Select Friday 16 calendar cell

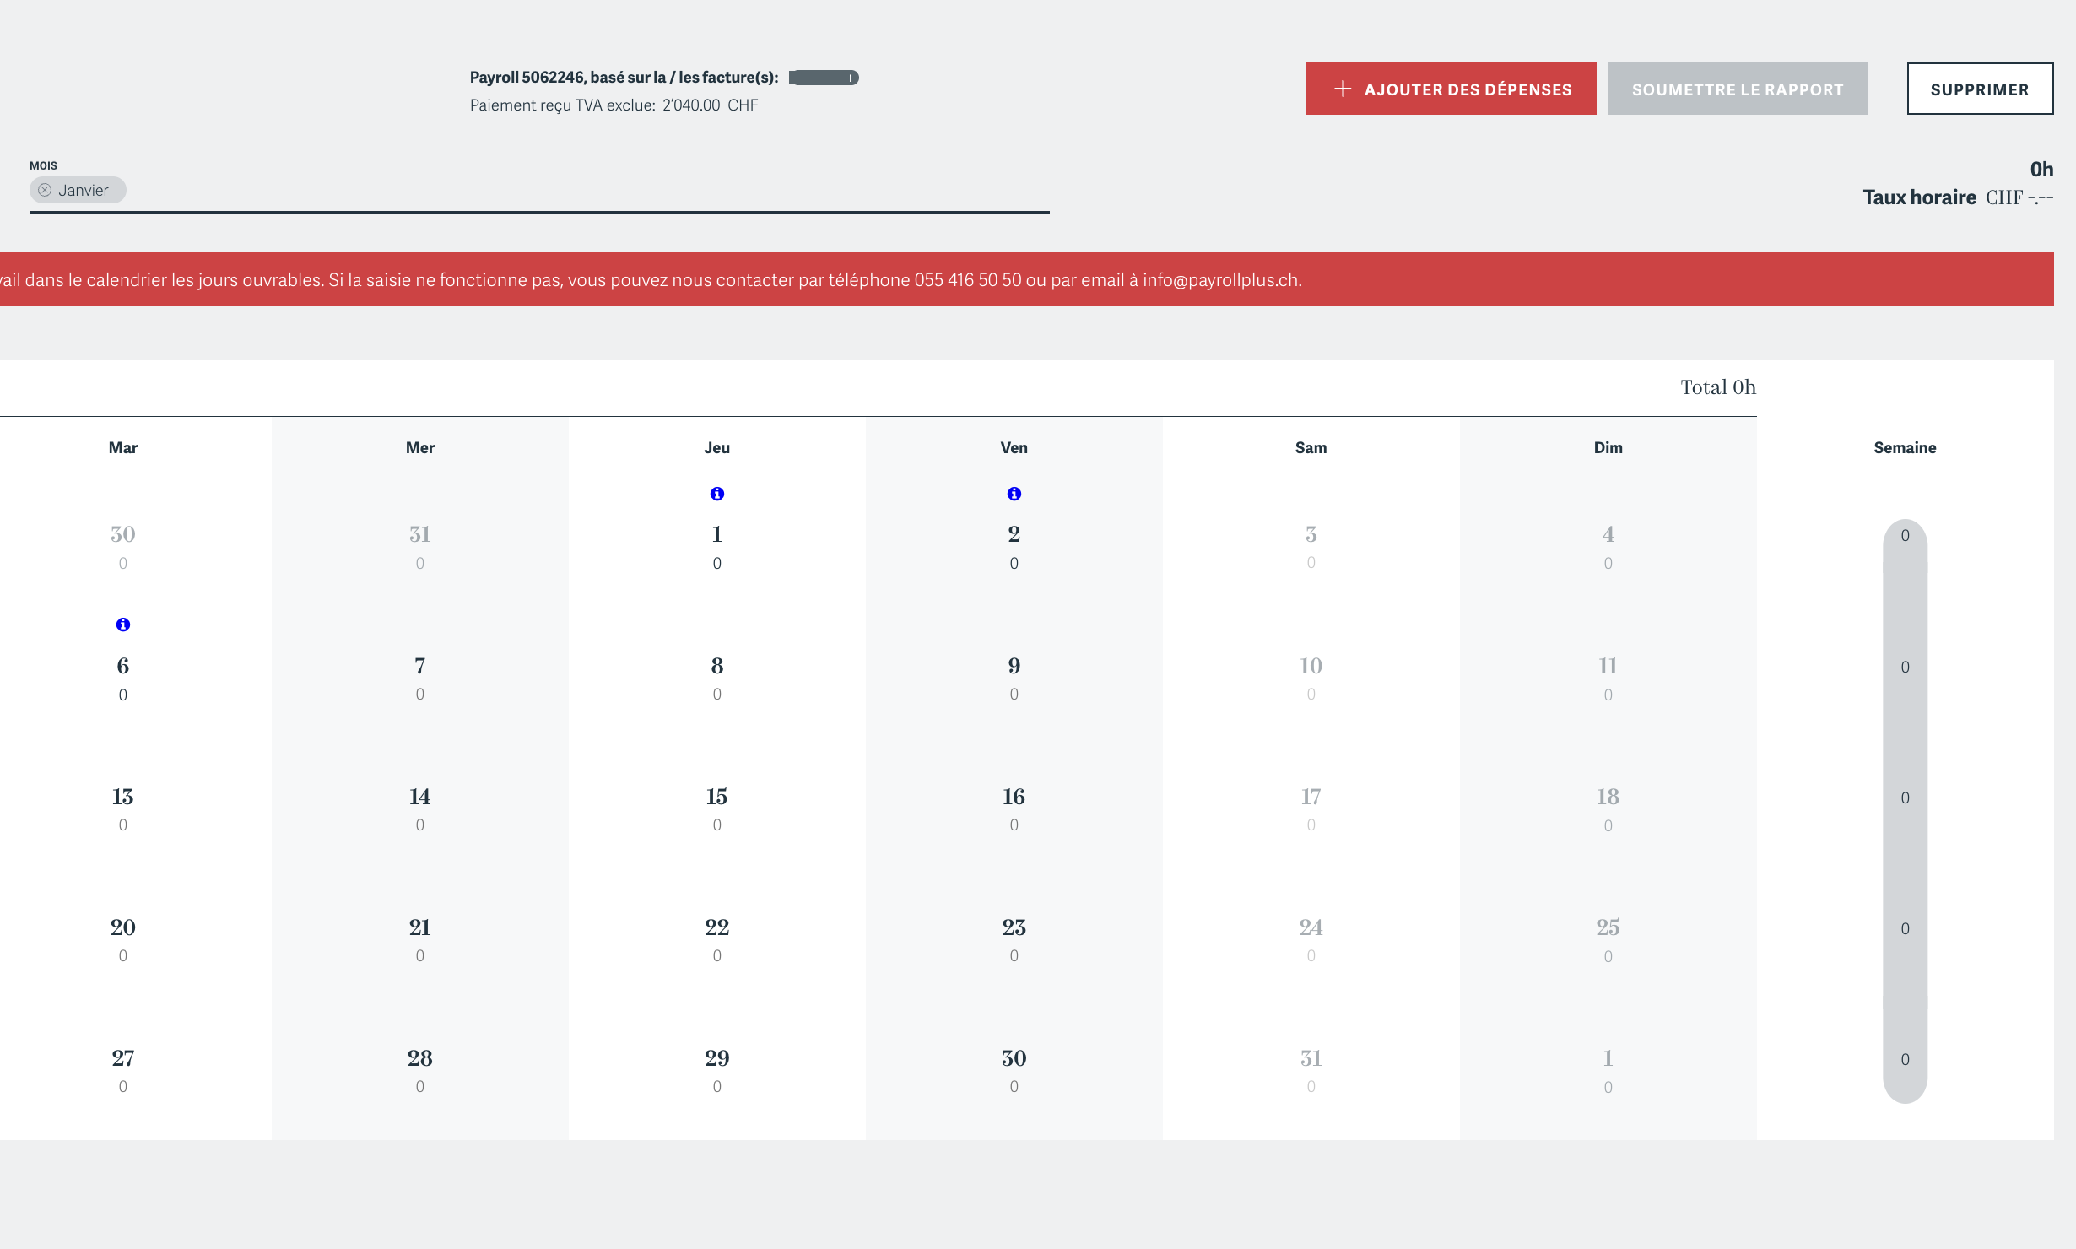1014,797
